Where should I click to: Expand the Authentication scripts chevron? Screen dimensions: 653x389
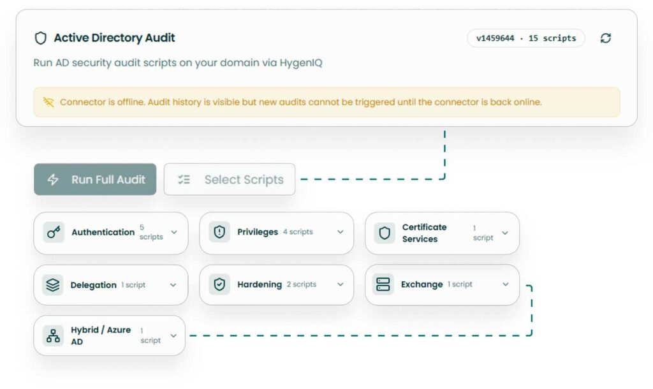pos(174,232)
